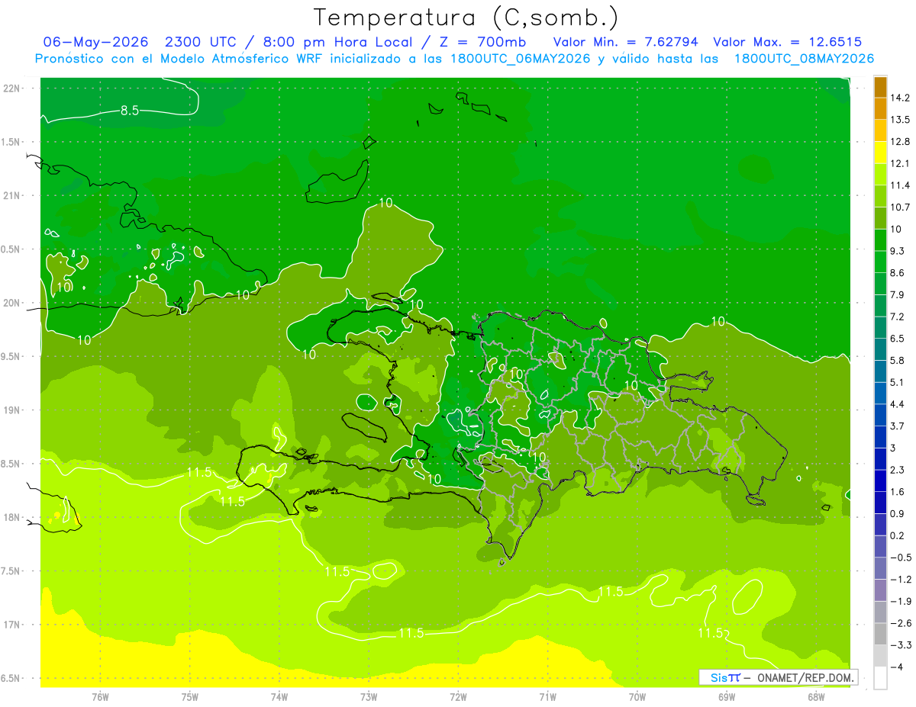Click the 76W longitude axis label
The image size is (916, 707).
click(100, 696)
